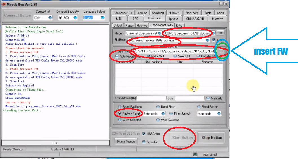Select the Factory Reset radio button
This screenshot has height=159, width=298.
coord(120,113)
